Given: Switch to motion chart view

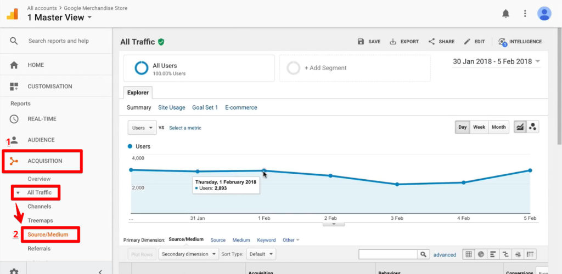Looking at the screenshot, I should (x=532, y=127).
